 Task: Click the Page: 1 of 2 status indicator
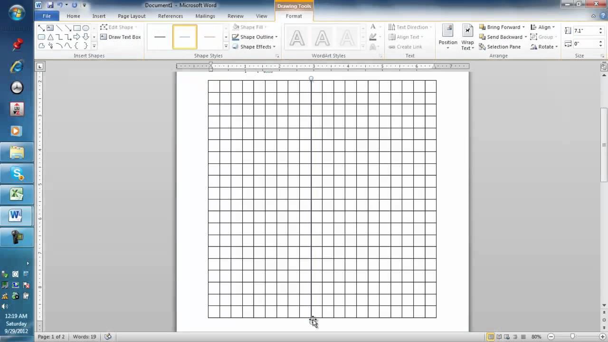coord(51,337)
